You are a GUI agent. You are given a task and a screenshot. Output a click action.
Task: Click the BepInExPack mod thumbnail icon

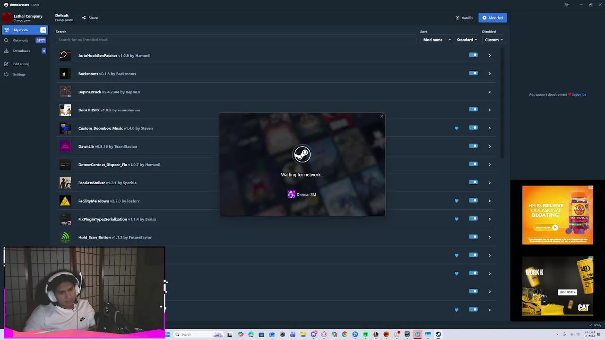coord(65,92)
